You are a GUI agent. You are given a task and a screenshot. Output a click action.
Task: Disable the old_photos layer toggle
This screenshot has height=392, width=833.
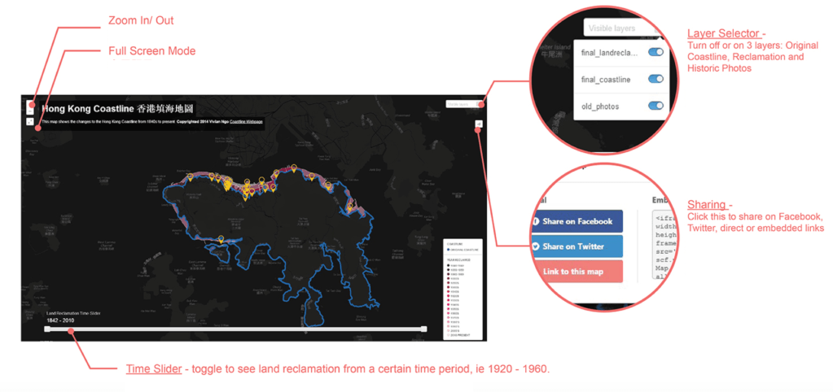coord(655,107)
